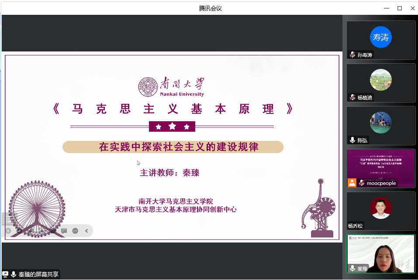The image size is (418, 280).
Task: Click the active microphone icon on 秦臻 video
Action: tap(352, 268)
